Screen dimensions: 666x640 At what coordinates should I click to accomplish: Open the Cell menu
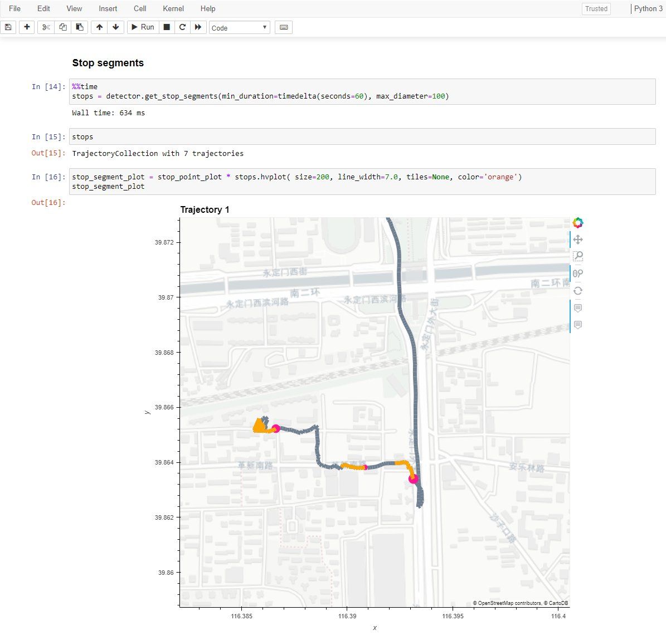coord(140,8)
